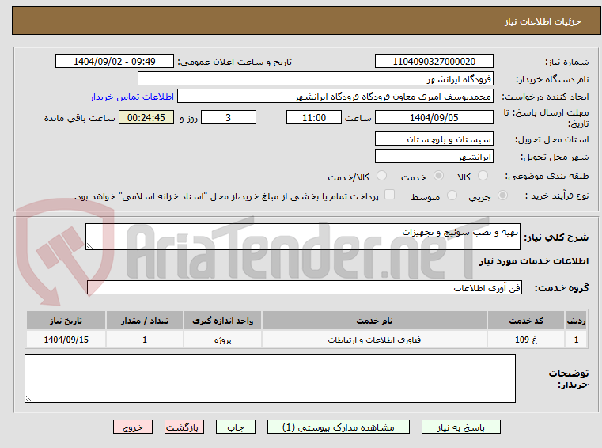602x448 pixels.
Task: Click the response deadline date 1404/09/05
Action: coord(434,118)
